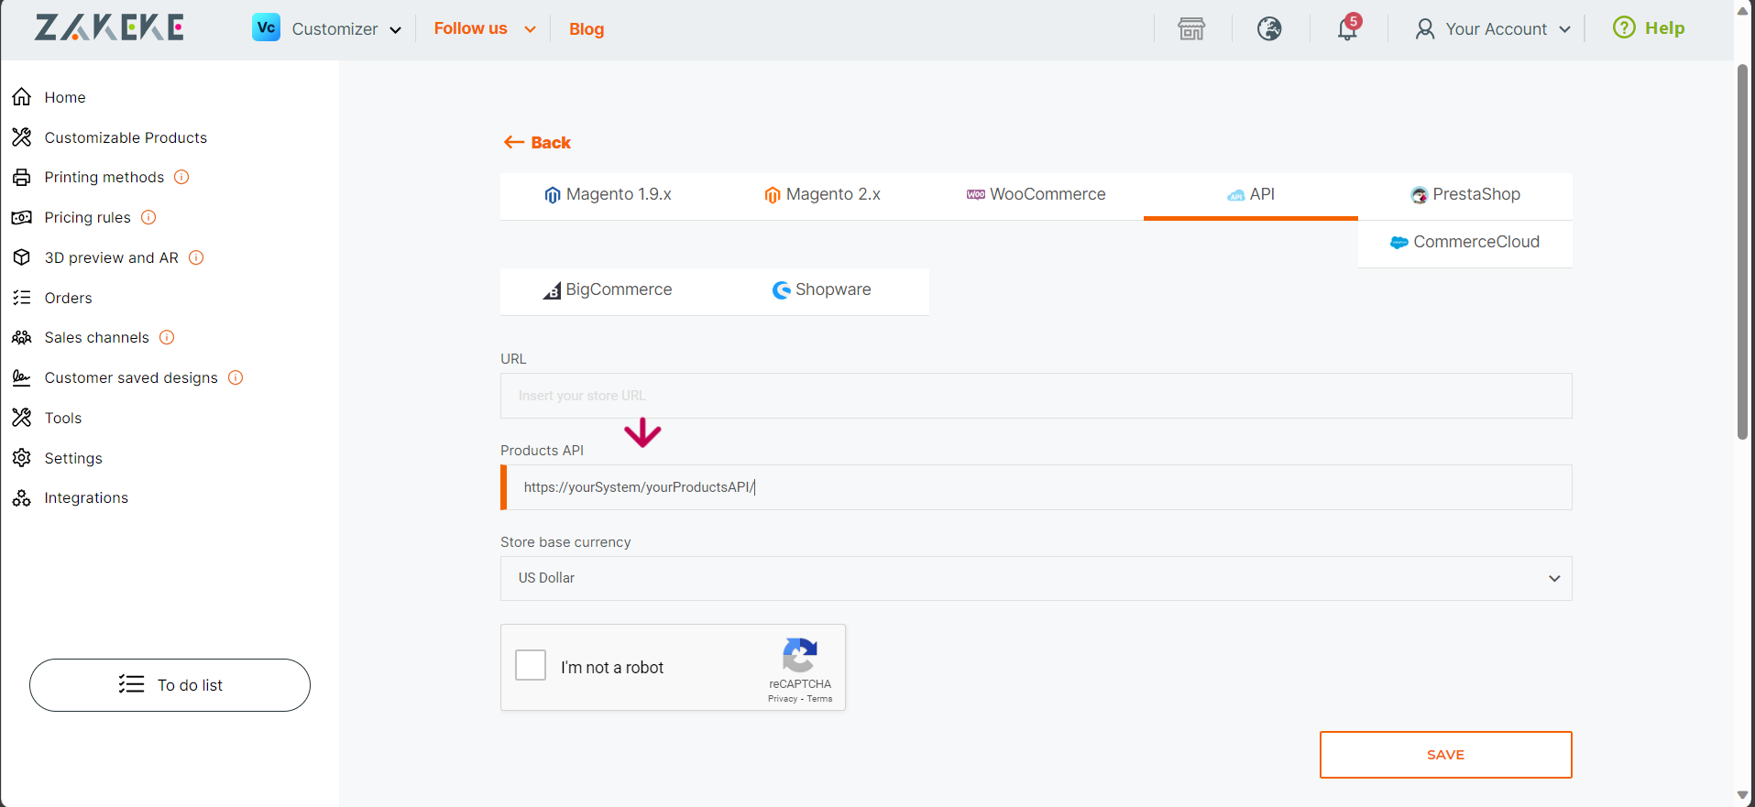Open the Blog link
This screenshot has width=1755, height=807.
coord(587,29)
